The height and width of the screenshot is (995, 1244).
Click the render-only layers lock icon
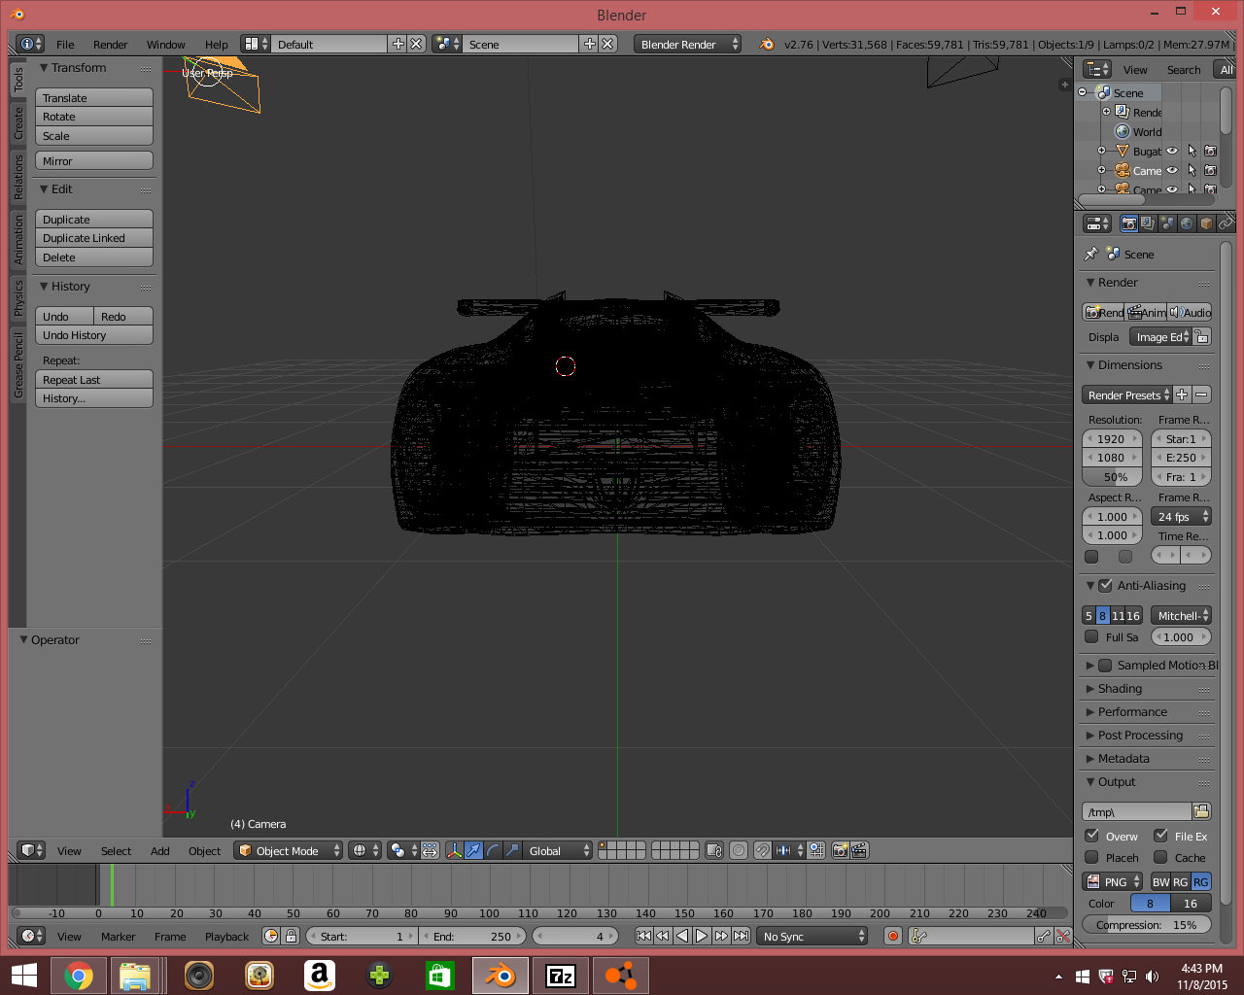(x=714, y=850)
